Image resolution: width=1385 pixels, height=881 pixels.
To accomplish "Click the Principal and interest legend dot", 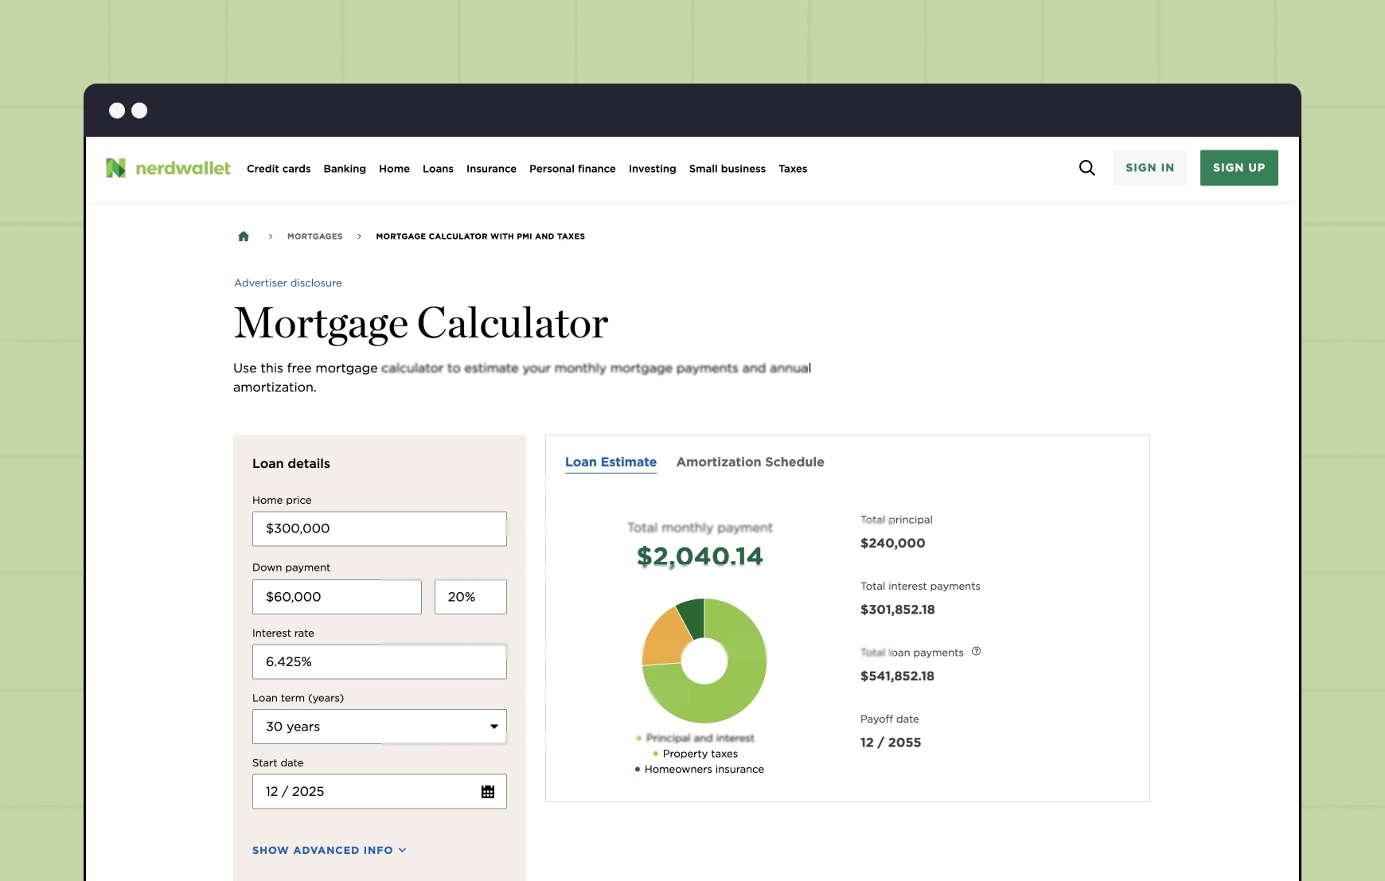I will 639,738.
